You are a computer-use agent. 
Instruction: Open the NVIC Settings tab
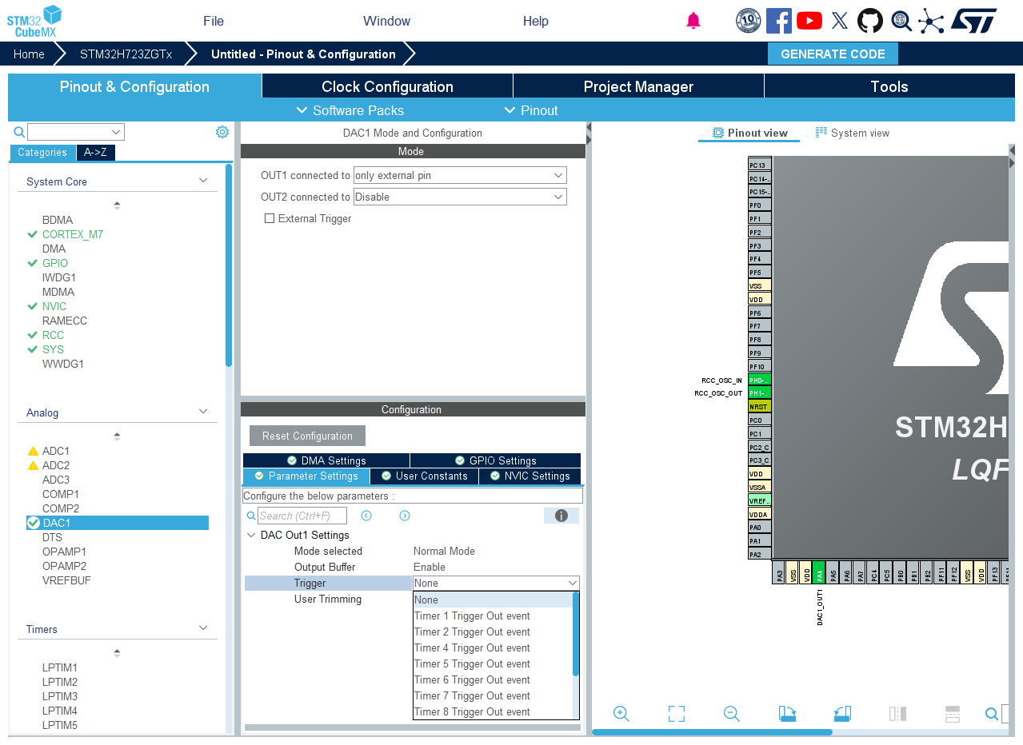[x=529, y=476]
